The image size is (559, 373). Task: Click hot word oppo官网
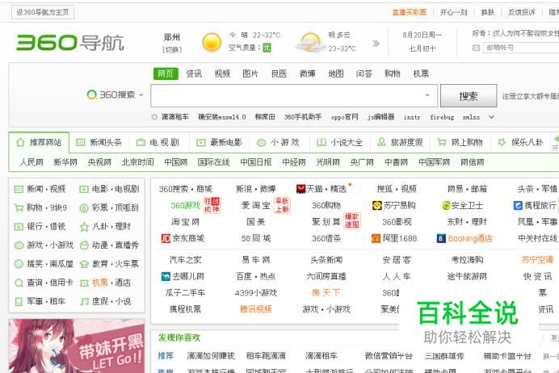(x=344, y=117)
